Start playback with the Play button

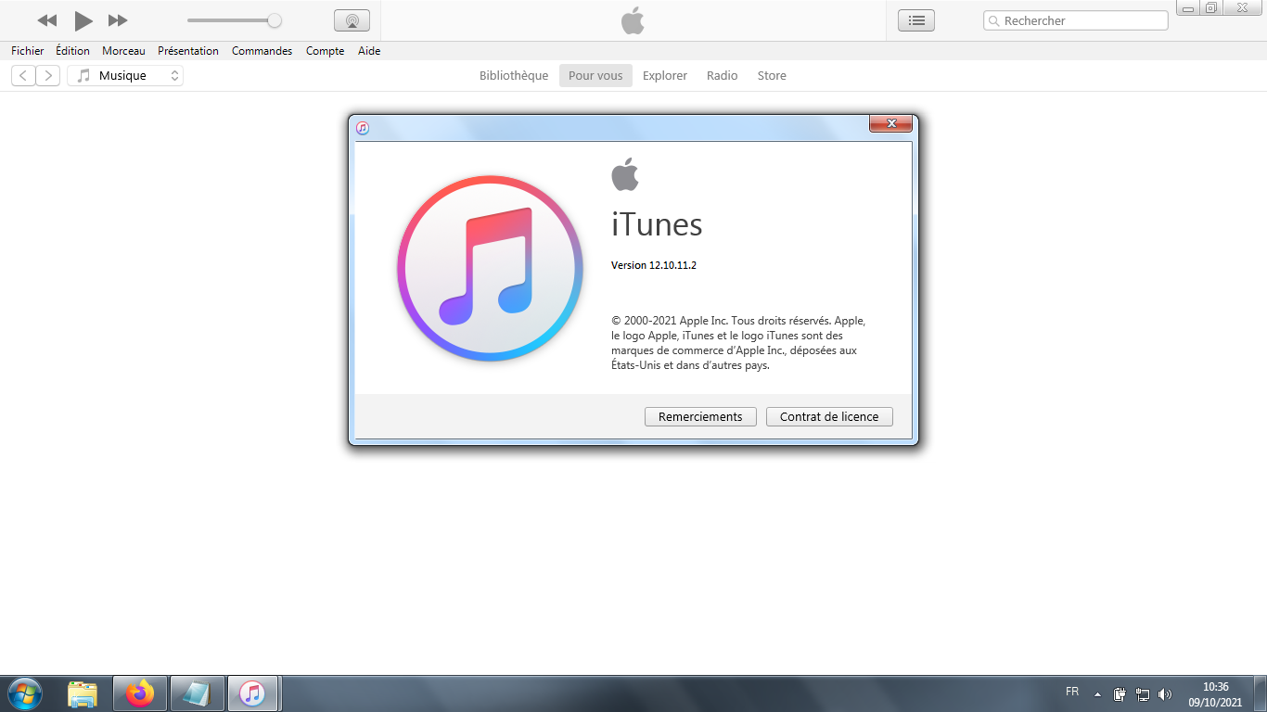83,20
